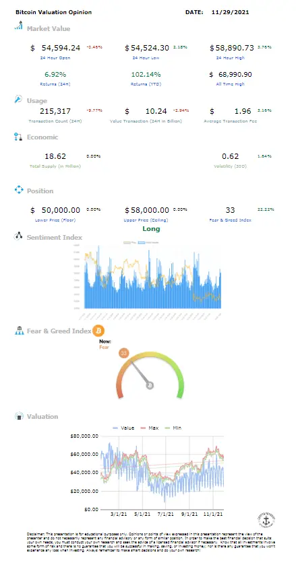Click the Returns (24H) label
Viewport: 296px width, 567px height.
click(x=55, y=84)
